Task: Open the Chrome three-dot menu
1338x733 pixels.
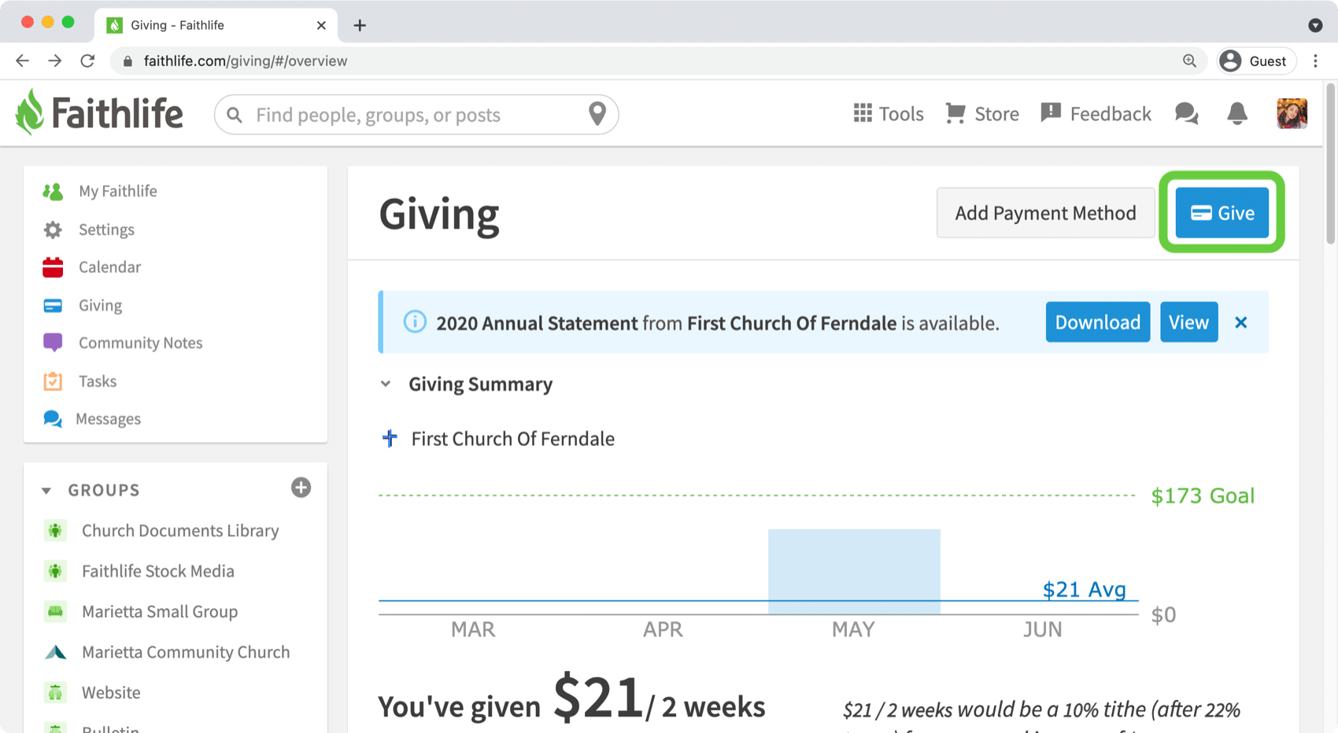Action: (x=1315, y=61)
